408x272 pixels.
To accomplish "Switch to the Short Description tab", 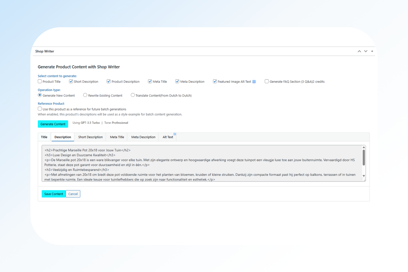I will (x=90, y=137).
